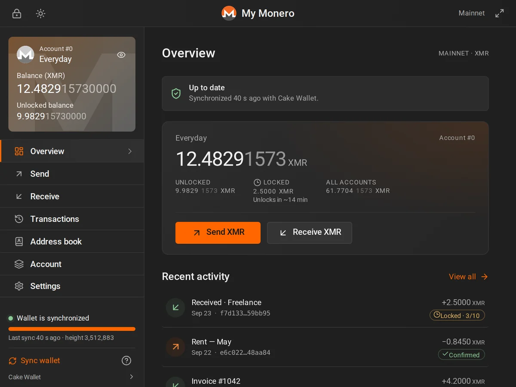516x387 pixels.
Task: Click All accounts 61.7704 balance
Action: 358,191
